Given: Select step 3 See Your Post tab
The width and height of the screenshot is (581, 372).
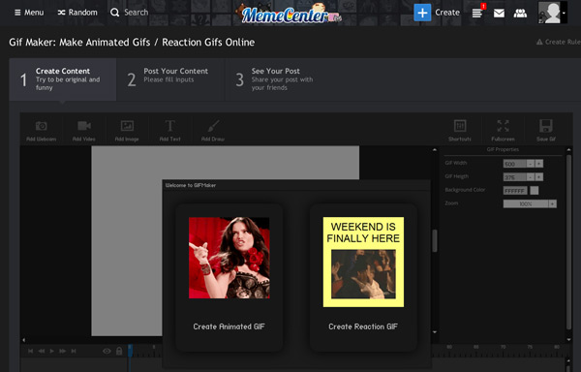Looking at the screenshot, I should click(280, 79).
